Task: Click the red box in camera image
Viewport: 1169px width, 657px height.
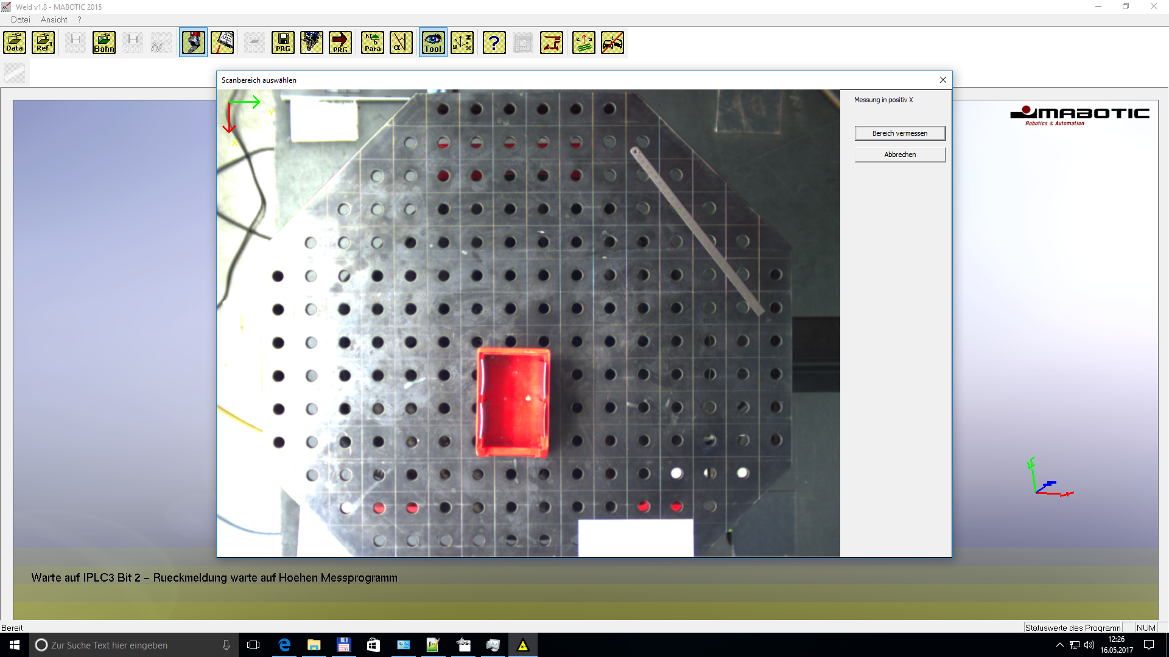Action: [x=513, y=401]
